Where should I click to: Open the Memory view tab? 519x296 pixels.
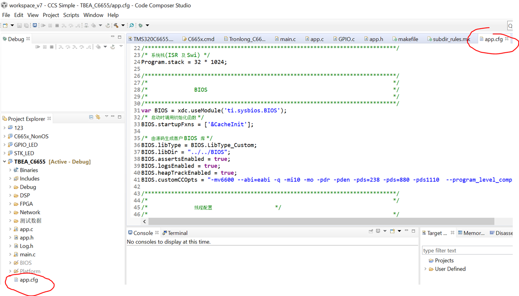click(471, 233)
